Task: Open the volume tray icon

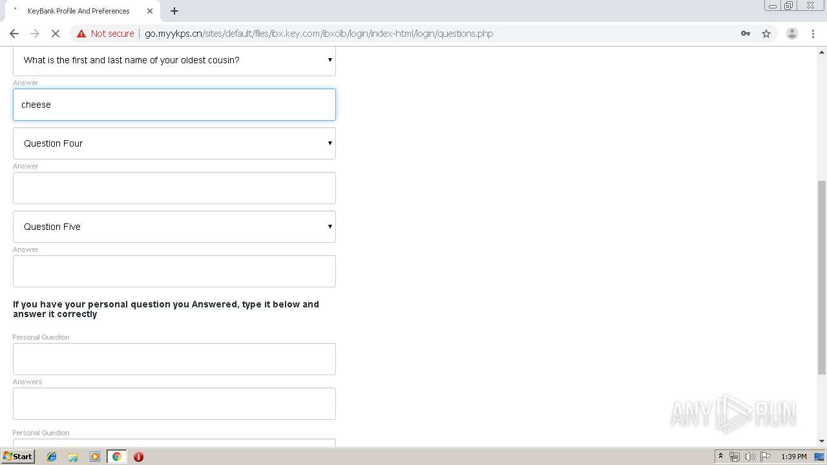Action: pyautogui.click(x=750, y=457)
